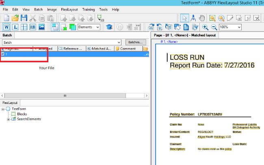Open the Help menu

pyautogui.click(x=115, y=10)
